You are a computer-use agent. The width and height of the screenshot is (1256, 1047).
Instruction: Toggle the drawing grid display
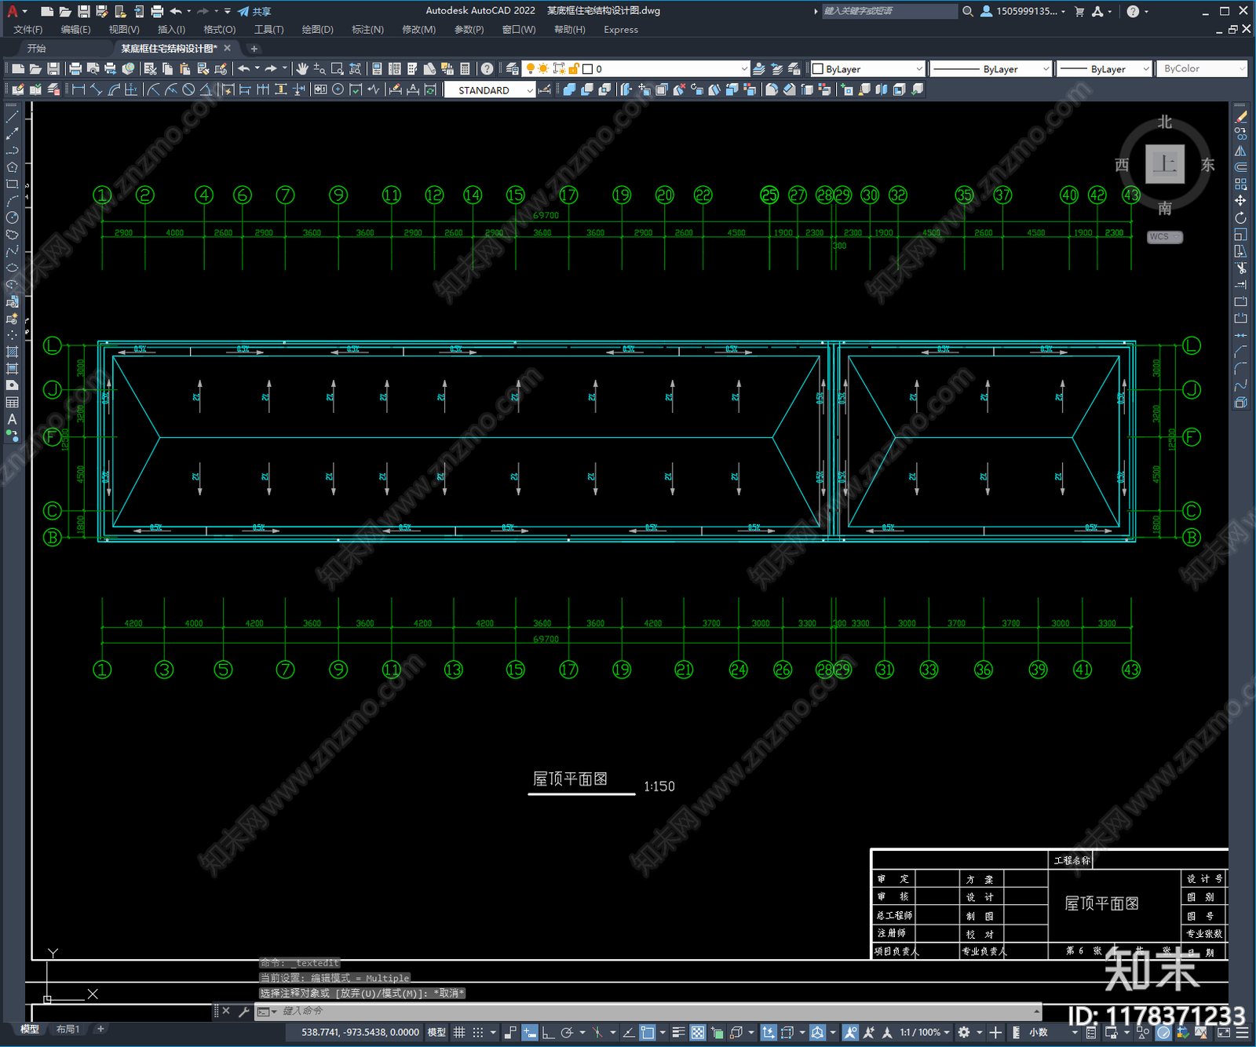point(459,1032)
